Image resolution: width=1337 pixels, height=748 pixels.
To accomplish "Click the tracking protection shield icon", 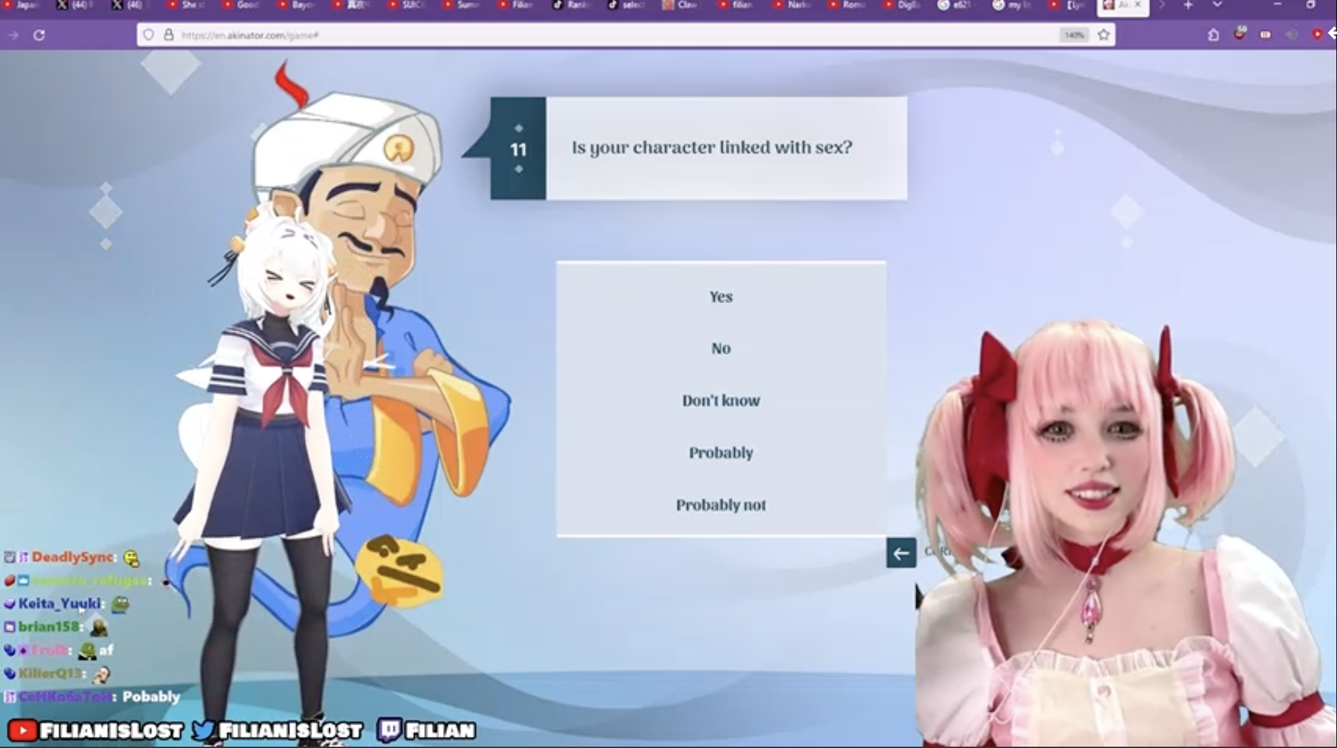I will point(149,35).
